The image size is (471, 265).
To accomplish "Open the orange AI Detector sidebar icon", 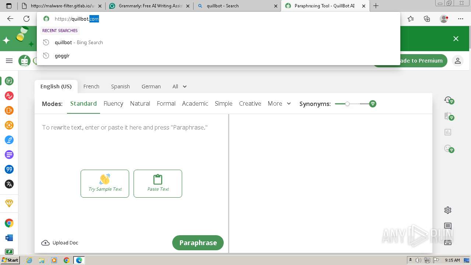I will pyautogui.click(x=9, y=110).
